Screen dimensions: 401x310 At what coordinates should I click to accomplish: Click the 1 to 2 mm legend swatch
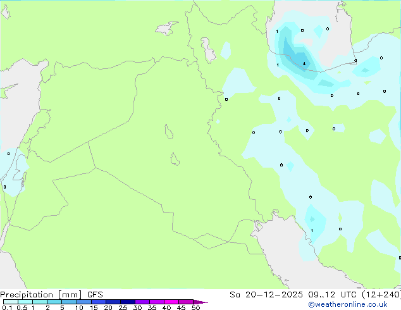pos(40,302)
